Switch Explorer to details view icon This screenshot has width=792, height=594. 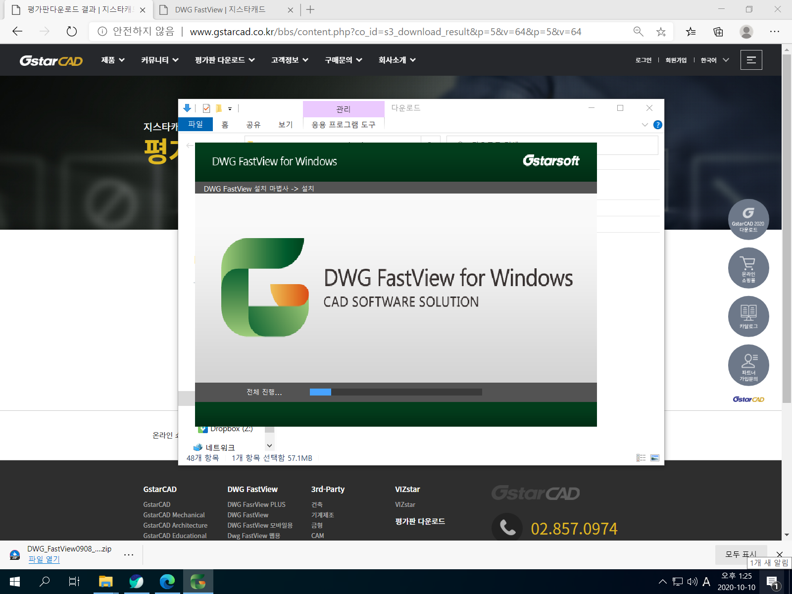[x=641, y=458]
